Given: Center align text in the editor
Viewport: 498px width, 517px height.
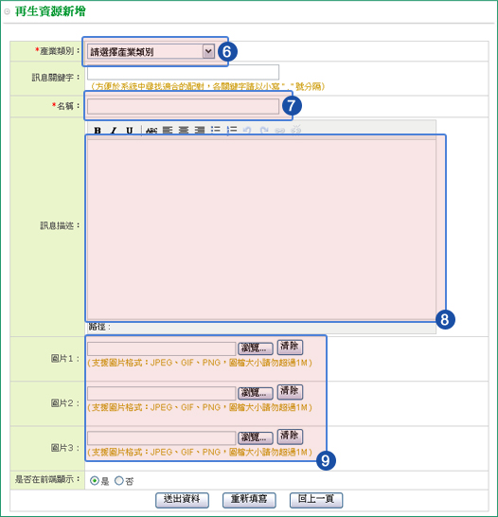Looking at the screenshot, I should pyautogui.click(x=184, y=131).
